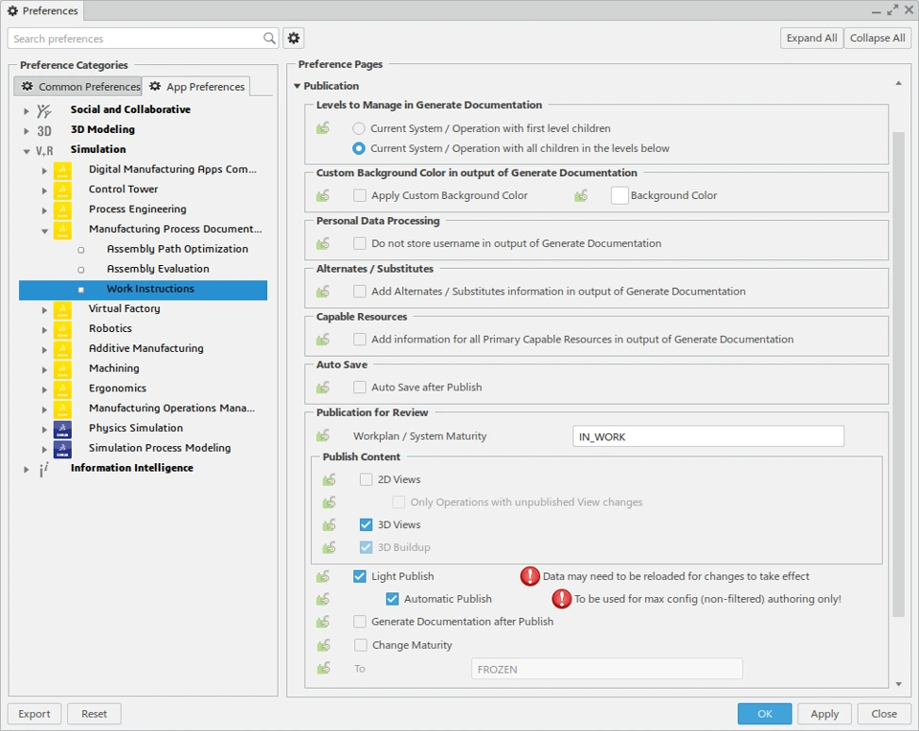Click Collapse All button
The width and height of the screenshot is (919, 731).
click(x=878, y=38)
